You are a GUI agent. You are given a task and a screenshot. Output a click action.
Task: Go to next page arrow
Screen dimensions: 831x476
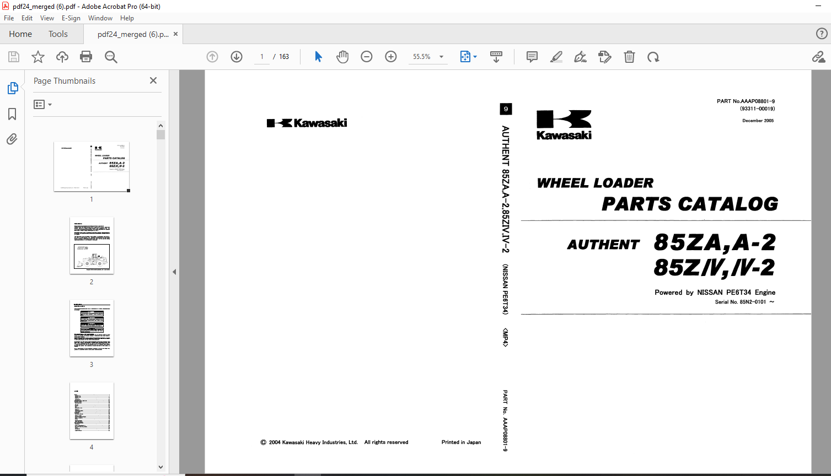(x=237, y=57)
